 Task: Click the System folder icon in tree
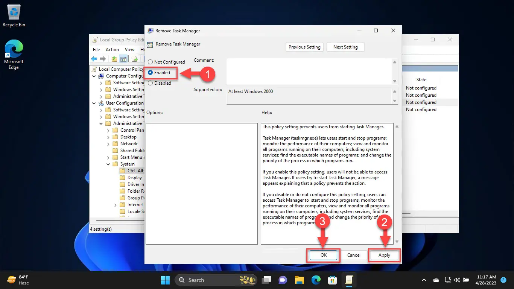pos(116,164)
